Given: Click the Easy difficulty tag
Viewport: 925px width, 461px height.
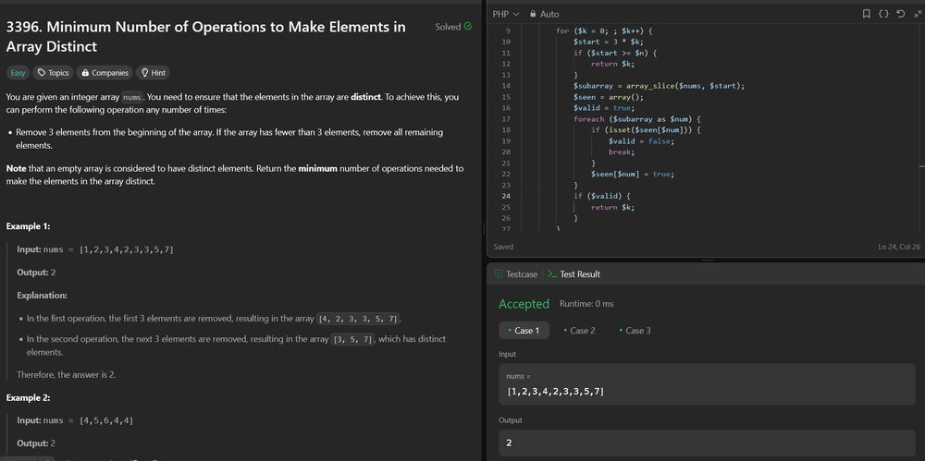Looking at the screenshot, I should coord(18,72).
